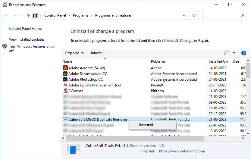Click install date 20-12-2022

(217, 114)
